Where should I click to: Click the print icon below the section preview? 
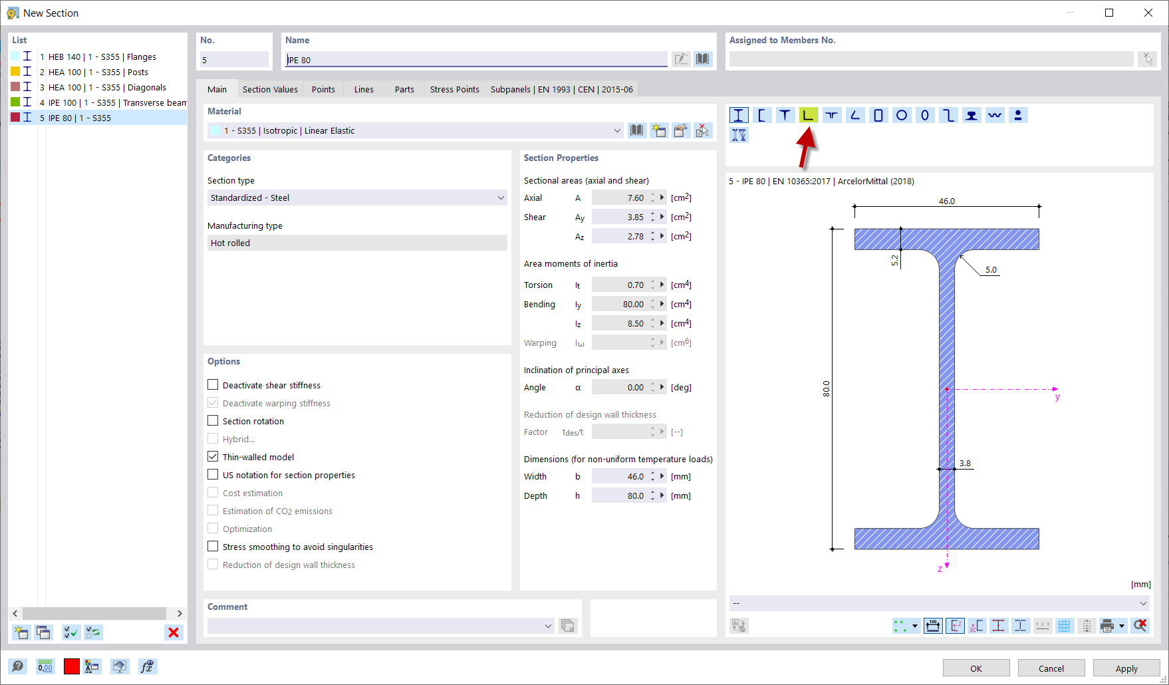click(x=1108, y=626)
